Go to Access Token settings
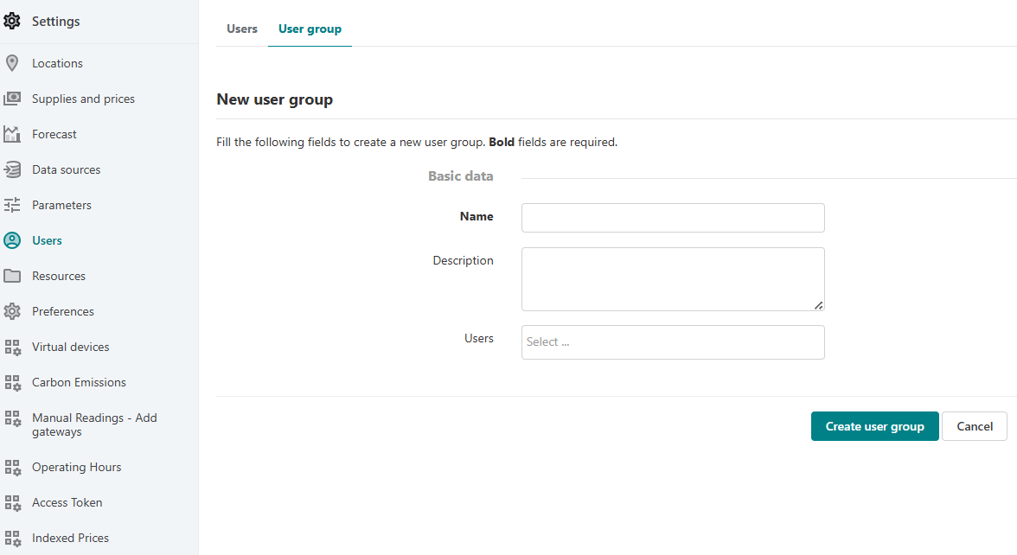The image size is (1017, 555). (67, 502)
